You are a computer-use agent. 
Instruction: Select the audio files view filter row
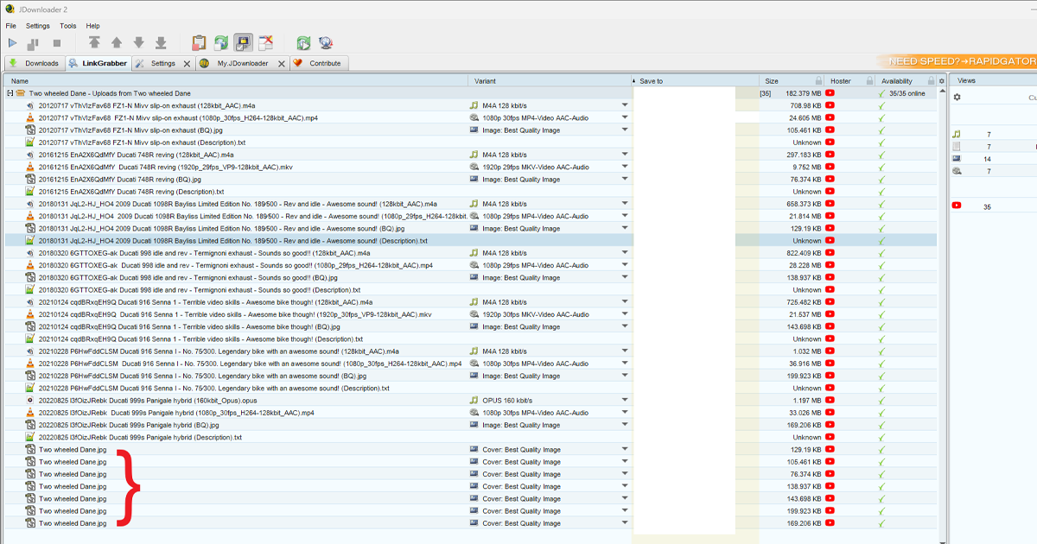point(994,135)
